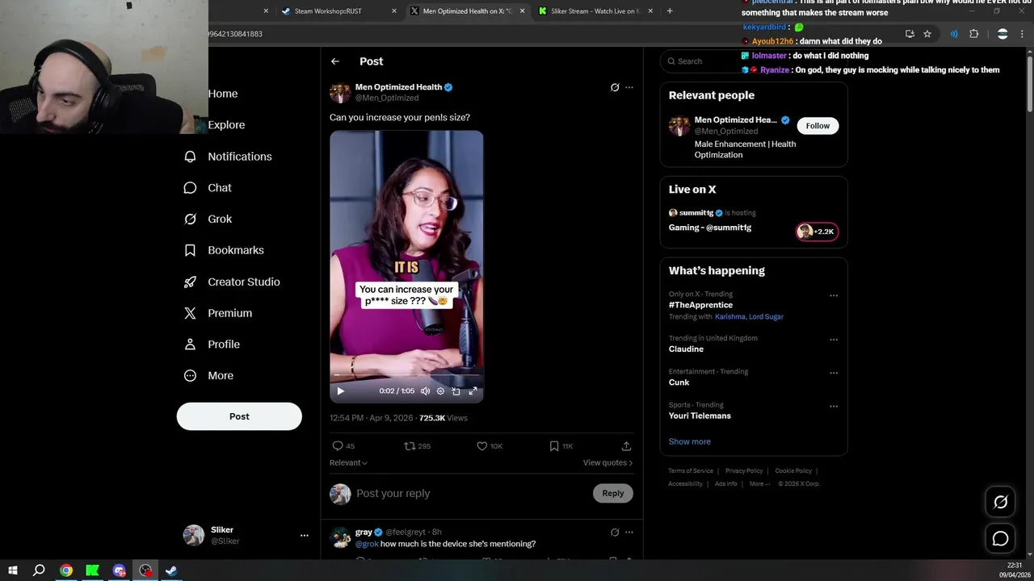Image resolution: width=1034 pixels, height=581 pixels.
Task: Click the white Post button in sidebar
Action: pyautogui.click(x=239, y=416)
